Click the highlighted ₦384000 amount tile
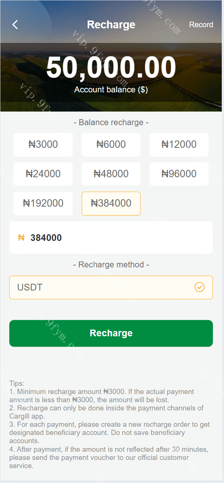The height and width of the screenshot is (483, 224). (111, 203)
